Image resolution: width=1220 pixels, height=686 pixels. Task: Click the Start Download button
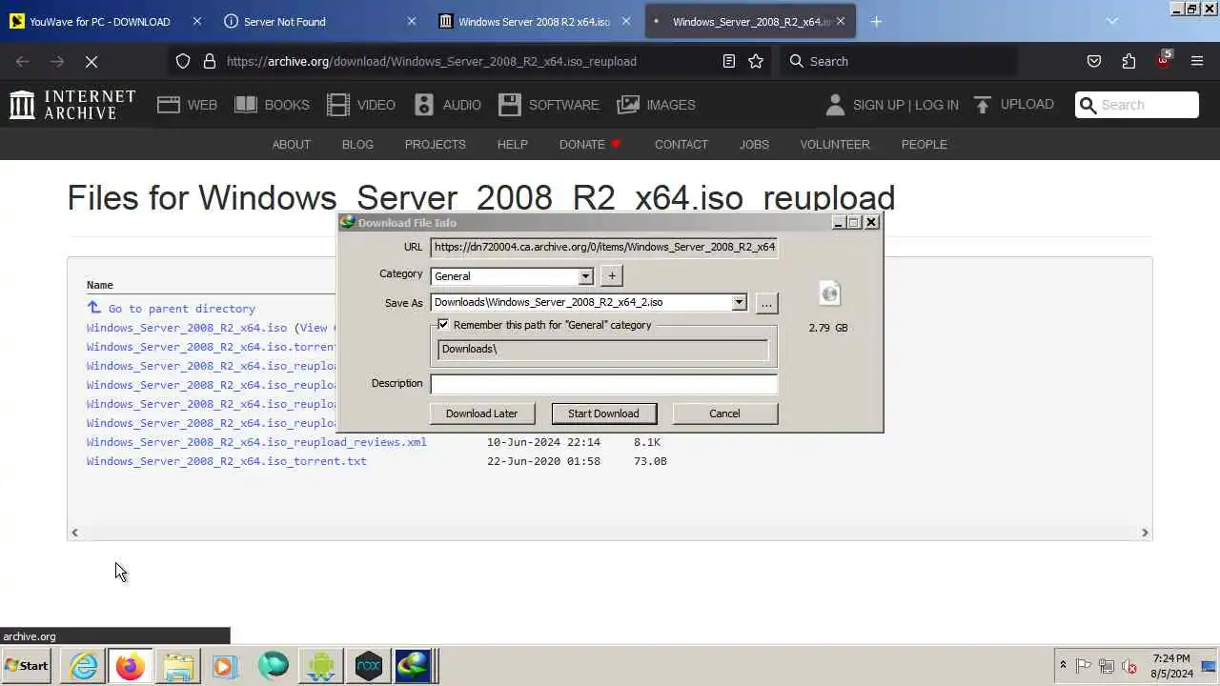click(x=603, y=414)
